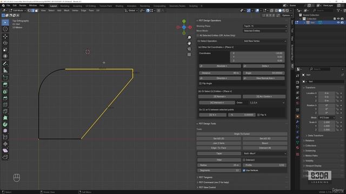Click the Edge-To-Face button
The width and height of the screenshot is (346, 194).
[218, 148]
